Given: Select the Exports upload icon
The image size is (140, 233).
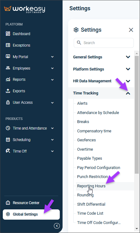Looking at the screenshot, I should click(x=8, y=91).
